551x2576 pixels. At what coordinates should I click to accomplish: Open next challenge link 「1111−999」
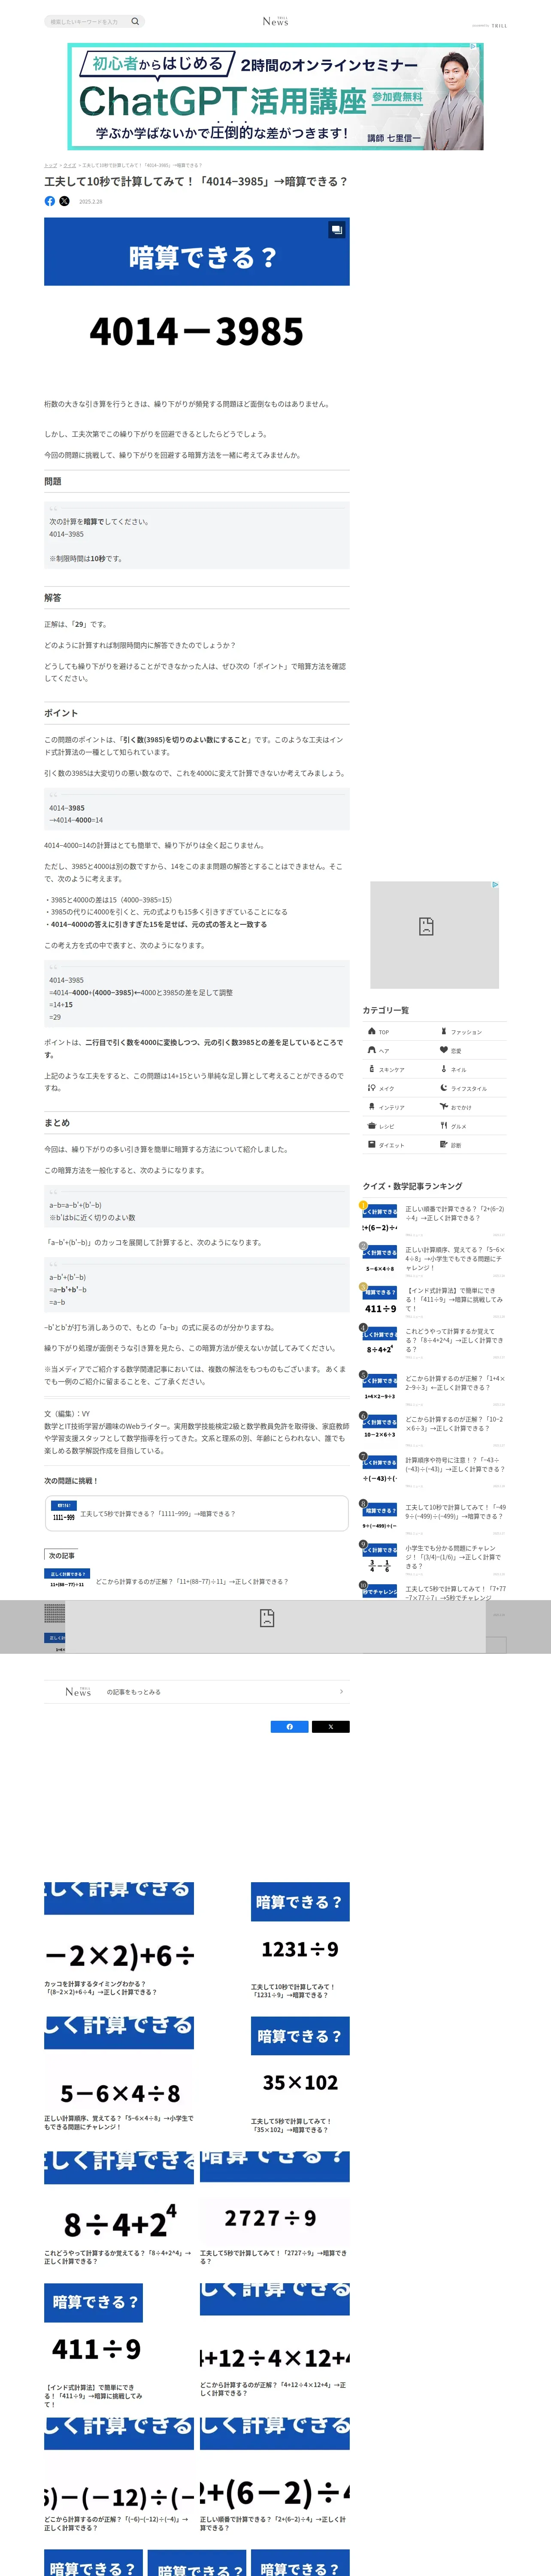pos(197,1514)
